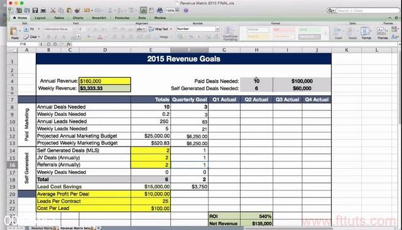Open the font name combo box
Screen dimensions: 402x230
[x=60, y=29]
